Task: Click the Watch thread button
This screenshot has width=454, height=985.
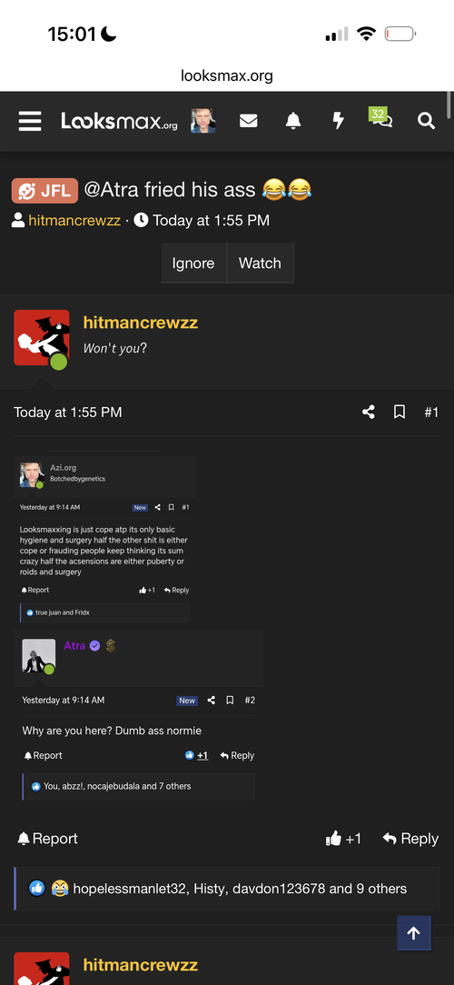Action: click(x=260, y=264)
